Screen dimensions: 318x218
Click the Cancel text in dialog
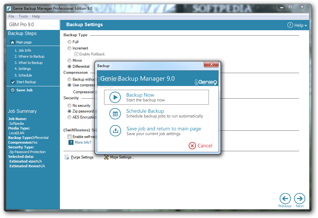click(x=205, y=146)
